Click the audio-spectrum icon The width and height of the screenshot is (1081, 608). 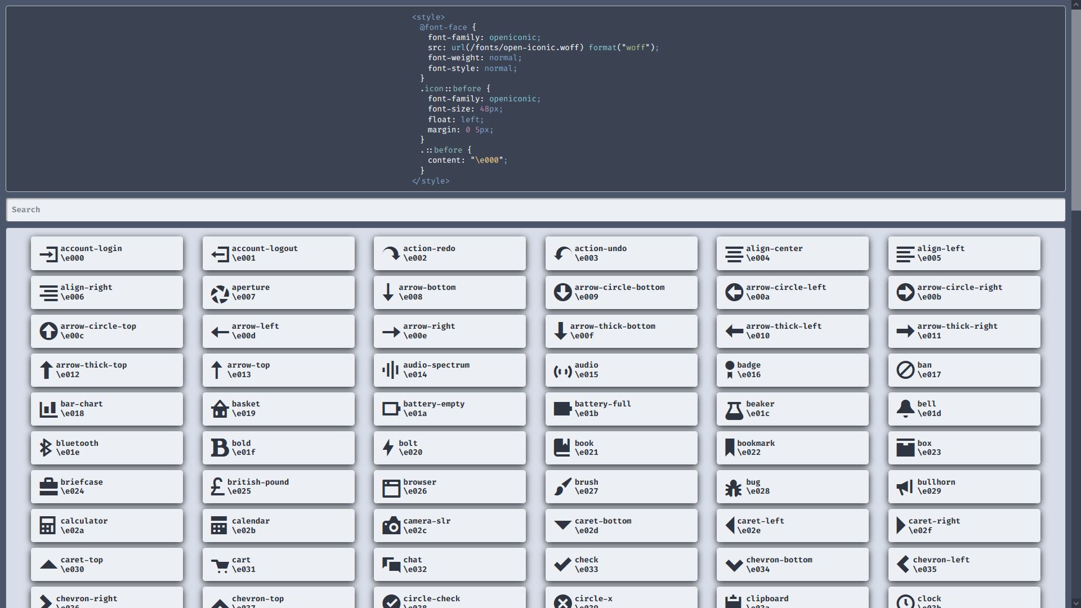point(390,370)
